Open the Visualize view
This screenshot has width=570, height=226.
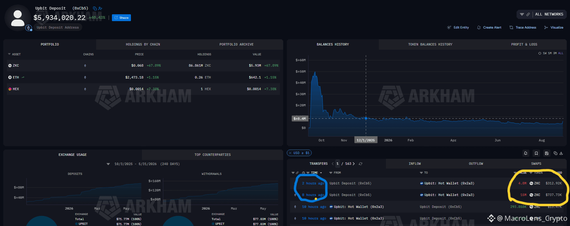point(554,27)
